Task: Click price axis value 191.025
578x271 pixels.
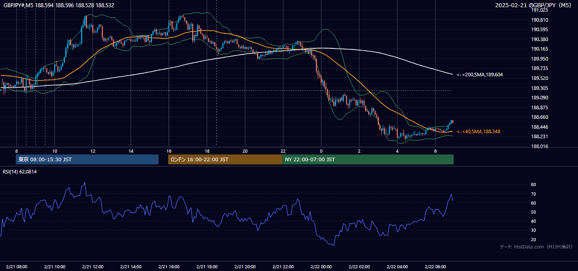Action: tap(540, 10)
